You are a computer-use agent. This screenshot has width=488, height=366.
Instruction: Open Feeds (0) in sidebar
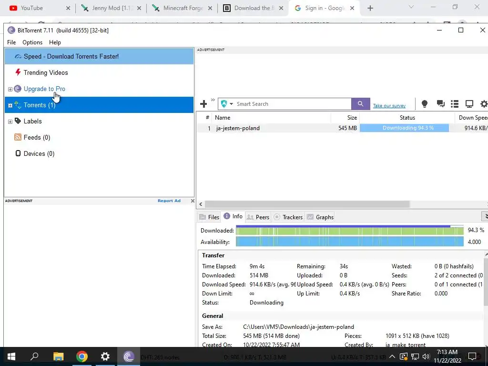tap(36, 137)
